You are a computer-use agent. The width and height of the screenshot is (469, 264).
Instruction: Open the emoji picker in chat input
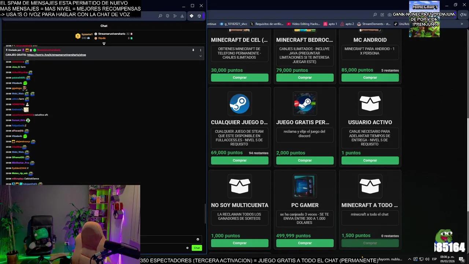point(198,239)
